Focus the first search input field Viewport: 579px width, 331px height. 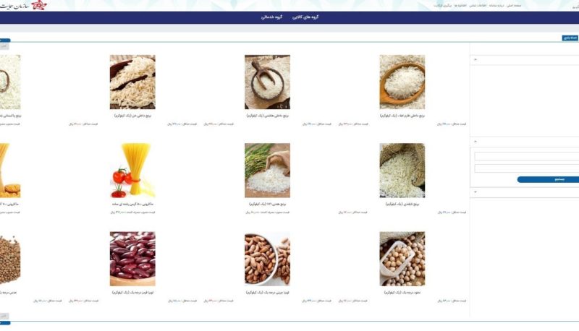coord(527,156)
